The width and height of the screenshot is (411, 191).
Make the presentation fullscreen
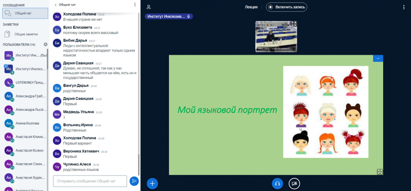(380, 172)
